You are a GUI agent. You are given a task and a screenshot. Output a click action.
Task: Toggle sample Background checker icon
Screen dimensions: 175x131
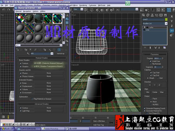(x=67, y=23)
